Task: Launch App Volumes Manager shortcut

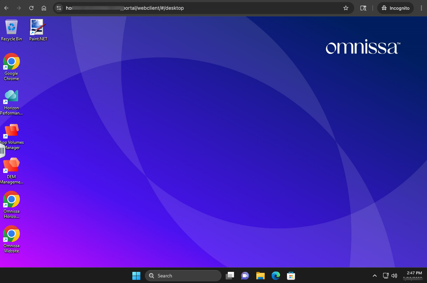Action: 11,131
